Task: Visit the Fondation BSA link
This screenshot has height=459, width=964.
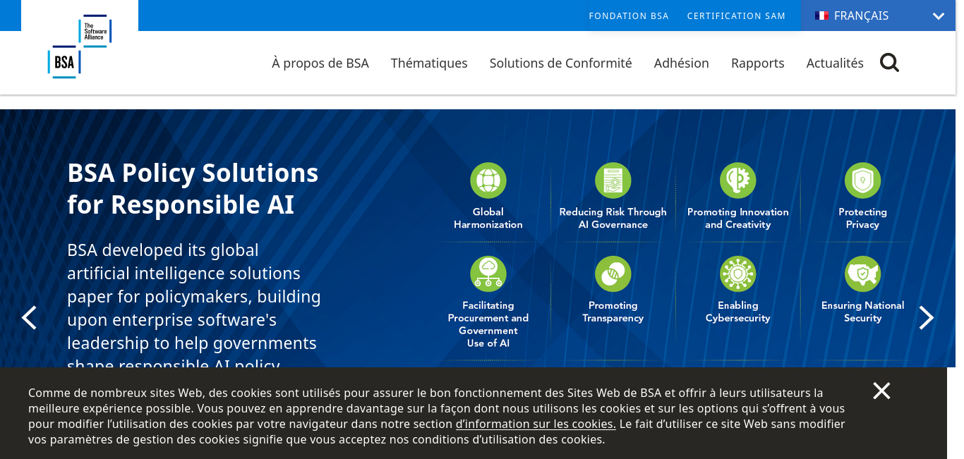Action: click(x=629, y=16)
